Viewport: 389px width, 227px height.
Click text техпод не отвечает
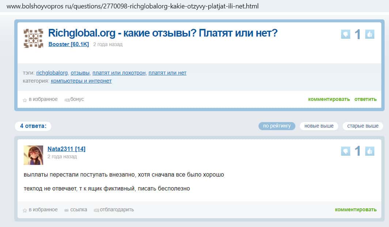pyautogui.click(x=50, y=189)
